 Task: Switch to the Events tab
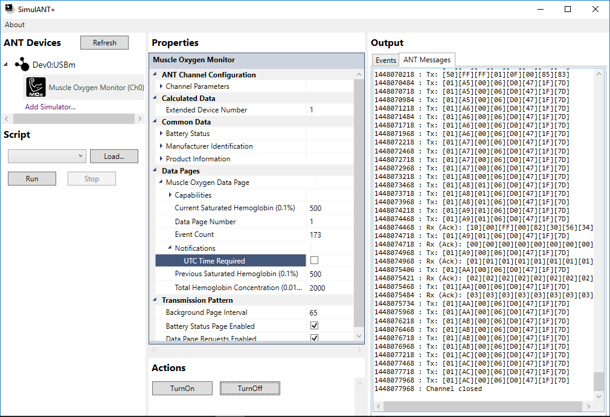385,60
